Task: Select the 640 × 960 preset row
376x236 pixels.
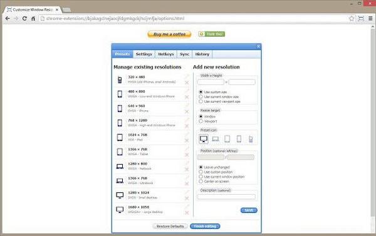Action: click(x=152, y=108)
